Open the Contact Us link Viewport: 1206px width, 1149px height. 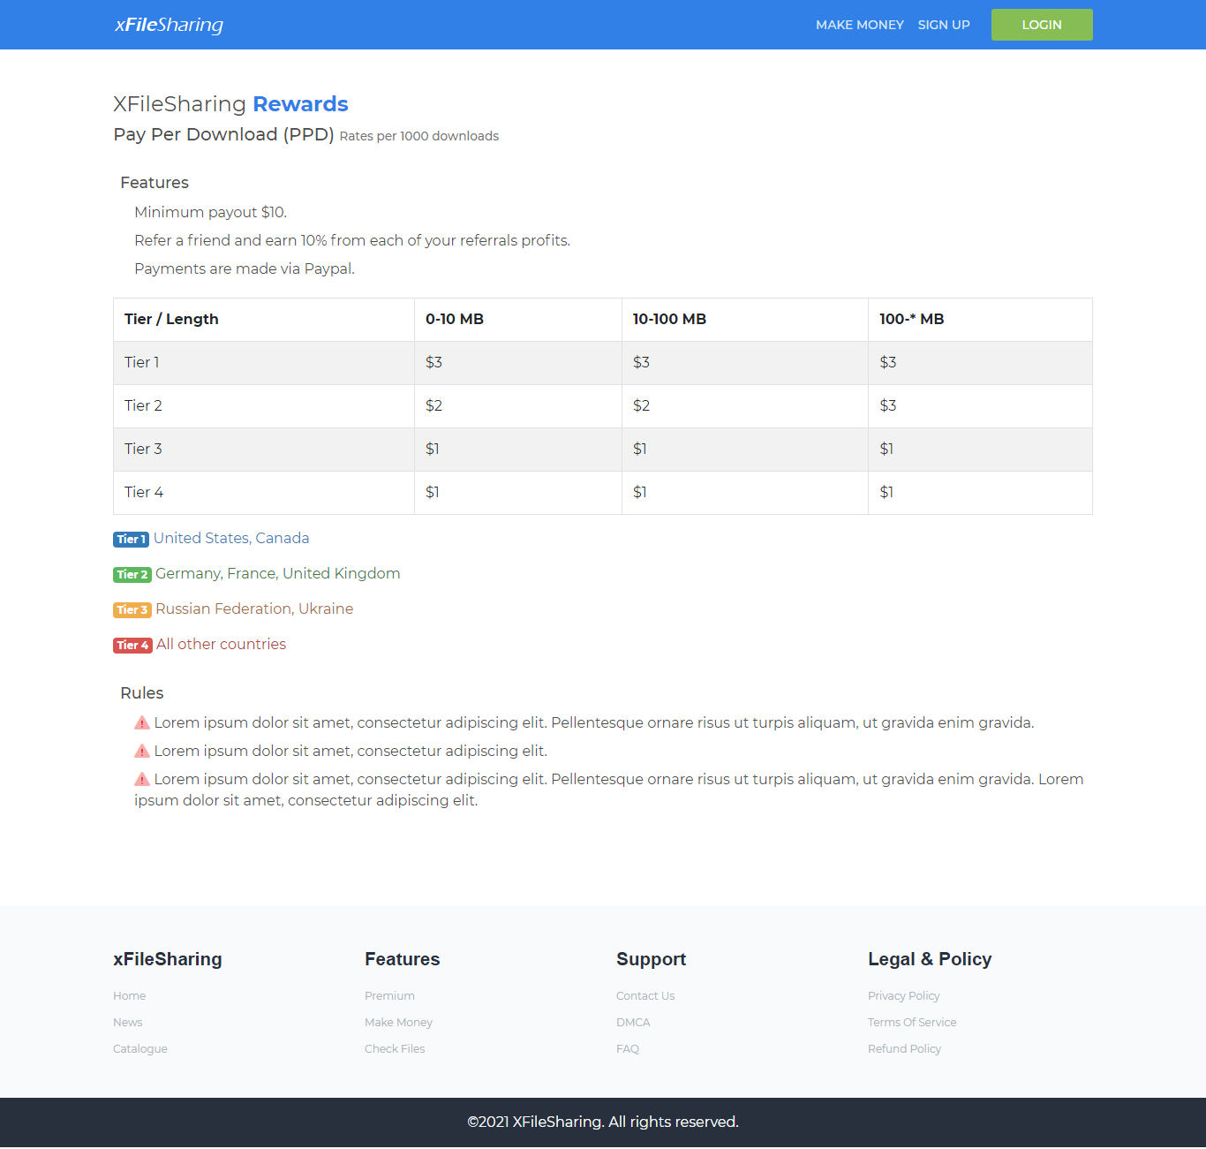click(645, 995)
